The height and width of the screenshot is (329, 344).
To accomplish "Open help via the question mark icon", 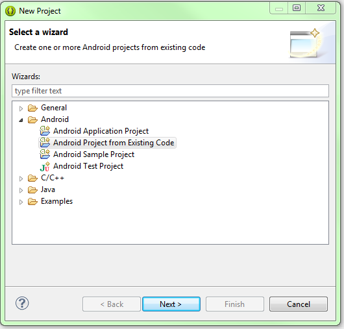I will (x=22, y=303).
